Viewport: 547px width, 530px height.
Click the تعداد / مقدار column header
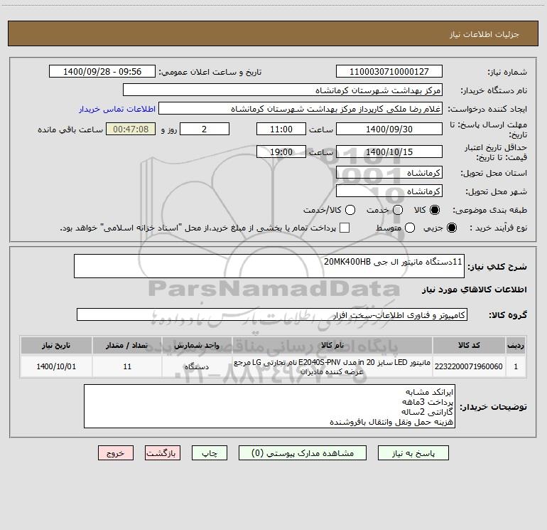tap(127, 345)
